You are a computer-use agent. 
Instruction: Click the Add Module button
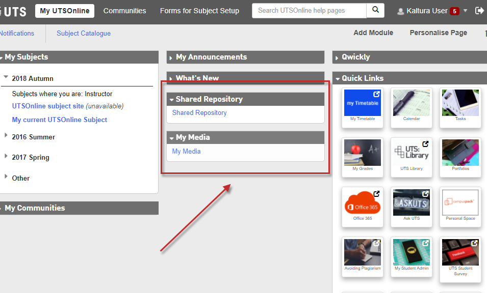pos(373,33)
